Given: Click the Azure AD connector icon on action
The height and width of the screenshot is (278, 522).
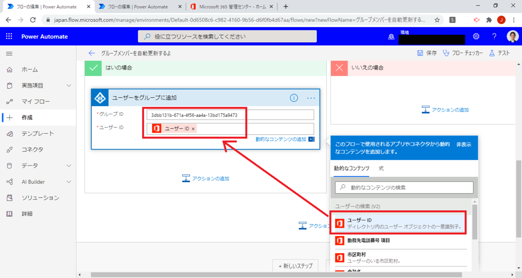Looking at the screenshot, I should click(100, 98).
